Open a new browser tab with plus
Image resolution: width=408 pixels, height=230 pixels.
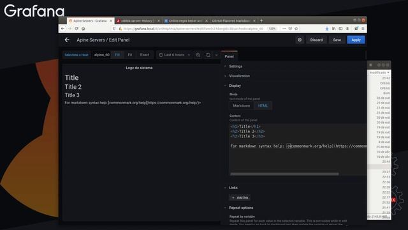tap(261, 20)
